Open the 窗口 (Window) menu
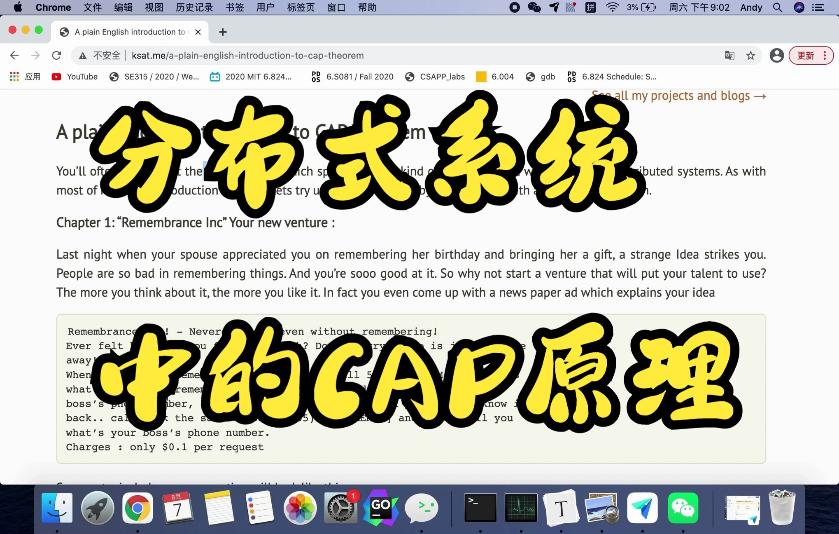The height and width of the screenshot is (534, 839). point(336,7)
